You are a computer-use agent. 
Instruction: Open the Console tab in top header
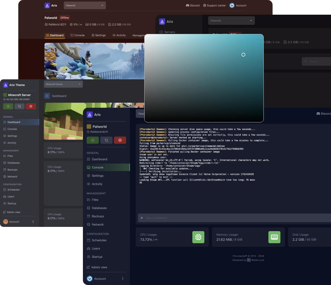77,35
